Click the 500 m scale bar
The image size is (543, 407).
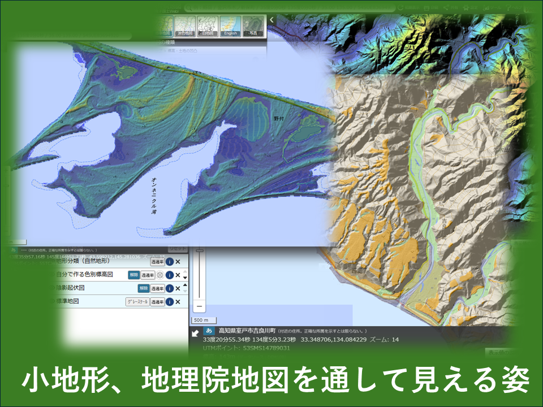click(204, 320)
